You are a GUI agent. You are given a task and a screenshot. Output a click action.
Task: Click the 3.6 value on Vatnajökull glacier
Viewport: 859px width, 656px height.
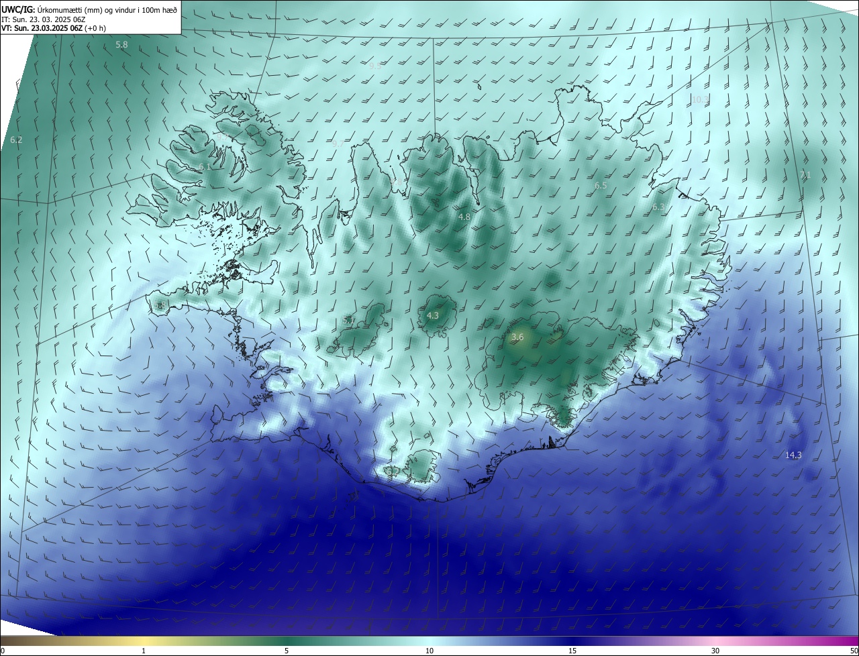pos(517,337)
